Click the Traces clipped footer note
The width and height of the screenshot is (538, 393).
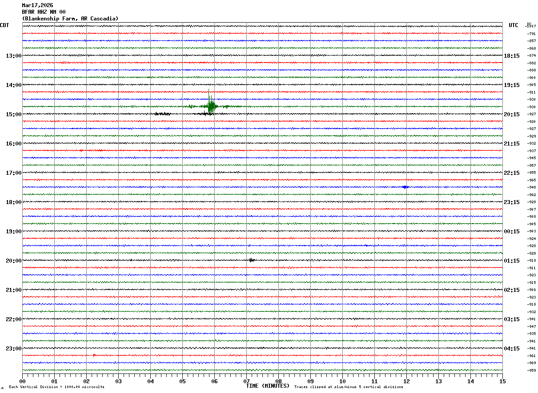[x=349, y=387]
